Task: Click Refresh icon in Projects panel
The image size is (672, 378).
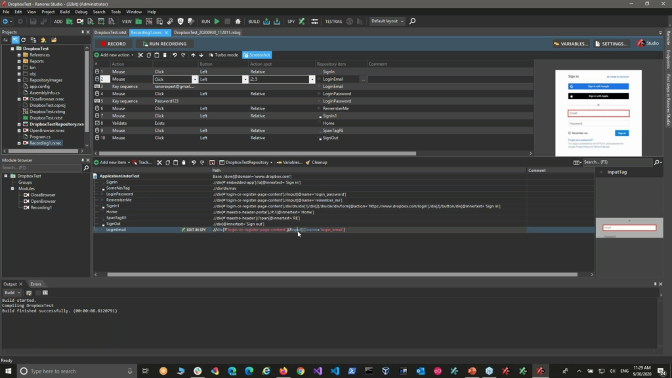Action: (24, 40)
